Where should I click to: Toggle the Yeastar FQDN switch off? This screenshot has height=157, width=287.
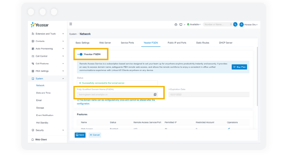(x=80, y=54)
